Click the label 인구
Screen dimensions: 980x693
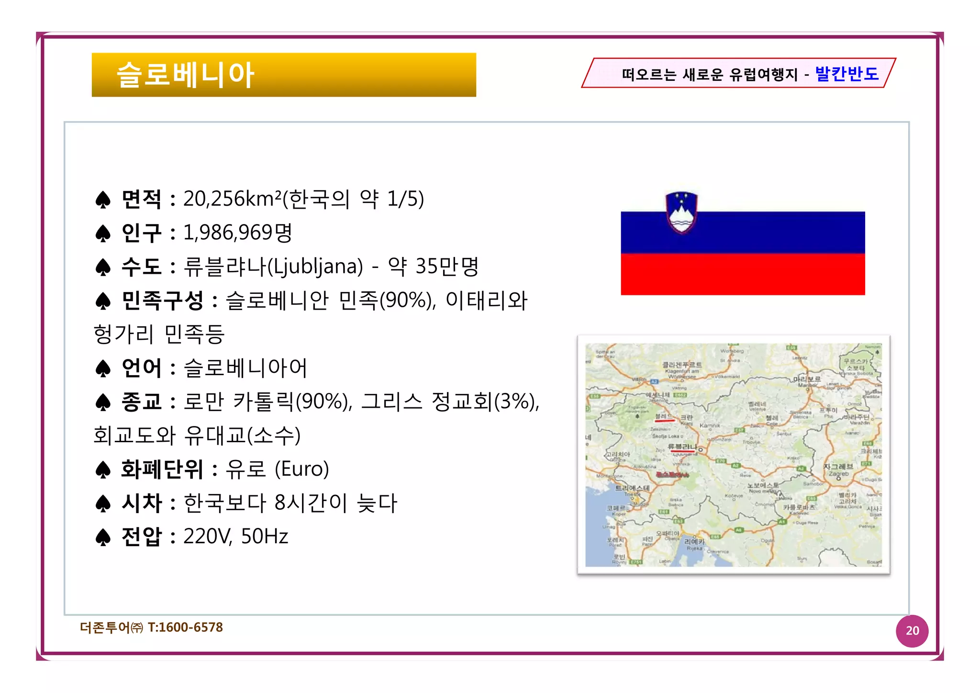pos(142,233)
